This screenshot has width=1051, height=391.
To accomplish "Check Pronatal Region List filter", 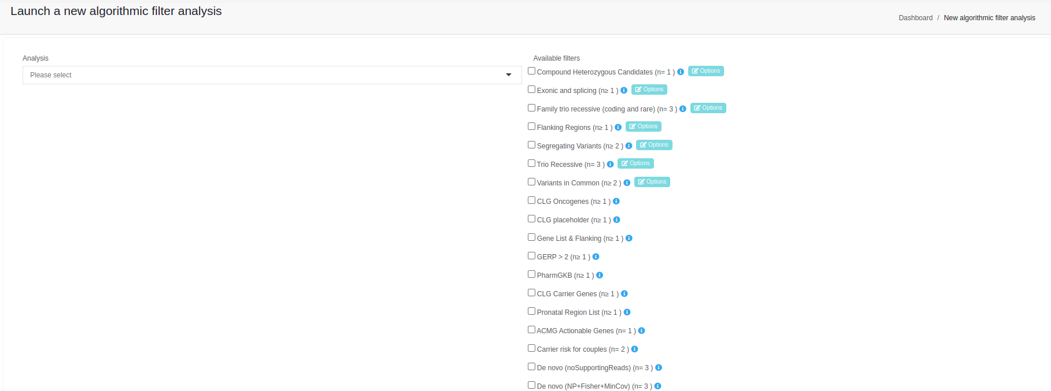I will pos(531,311).
